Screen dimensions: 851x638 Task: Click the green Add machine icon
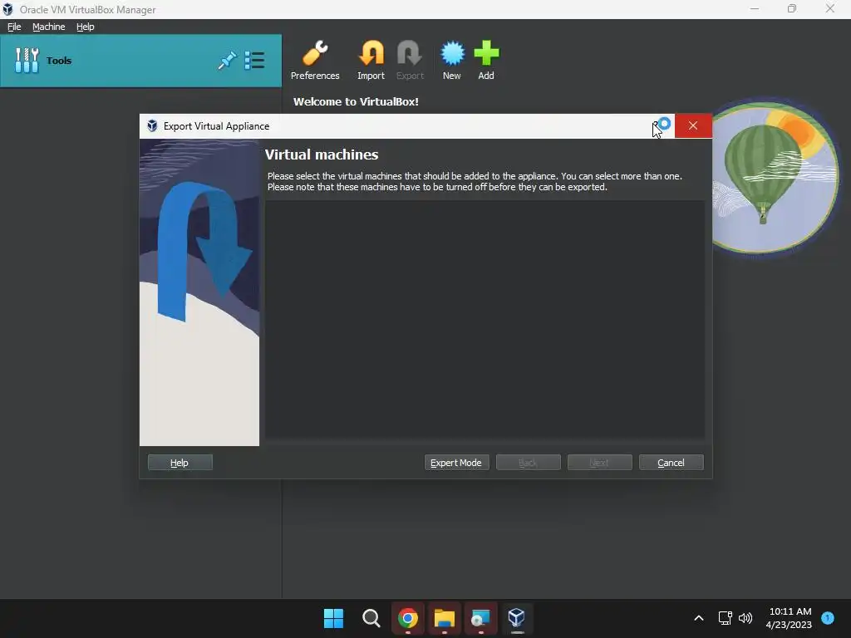click(485, 60)
